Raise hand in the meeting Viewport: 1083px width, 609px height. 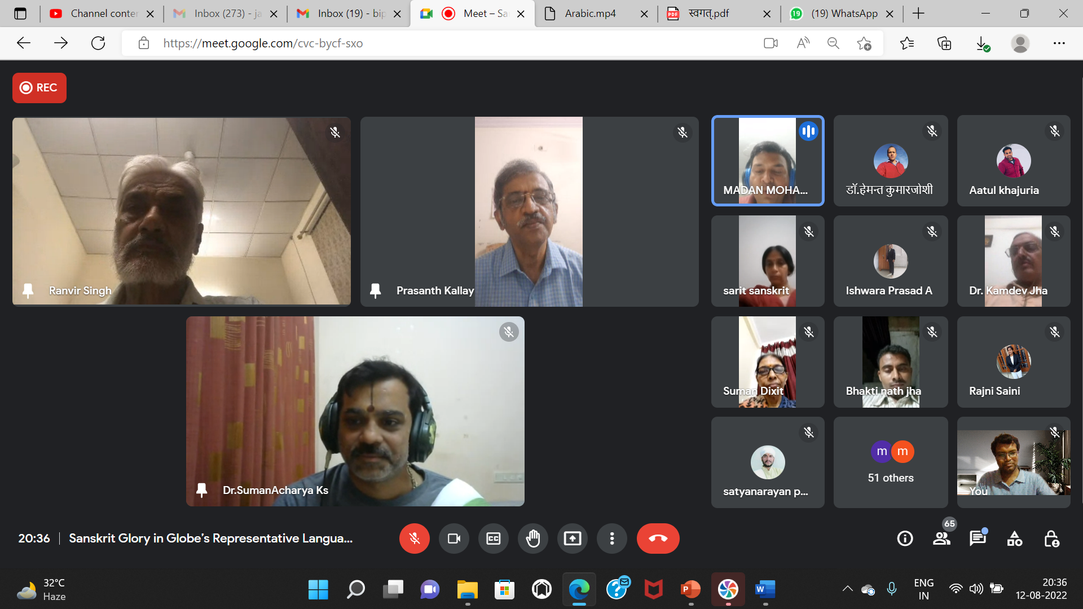click(532, 539)
